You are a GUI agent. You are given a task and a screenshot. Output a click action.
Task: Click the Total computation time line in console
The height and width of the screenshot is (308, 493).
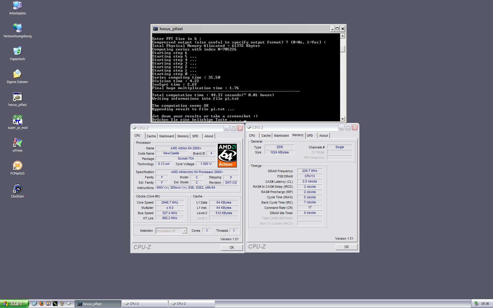(x=213, y=95)
